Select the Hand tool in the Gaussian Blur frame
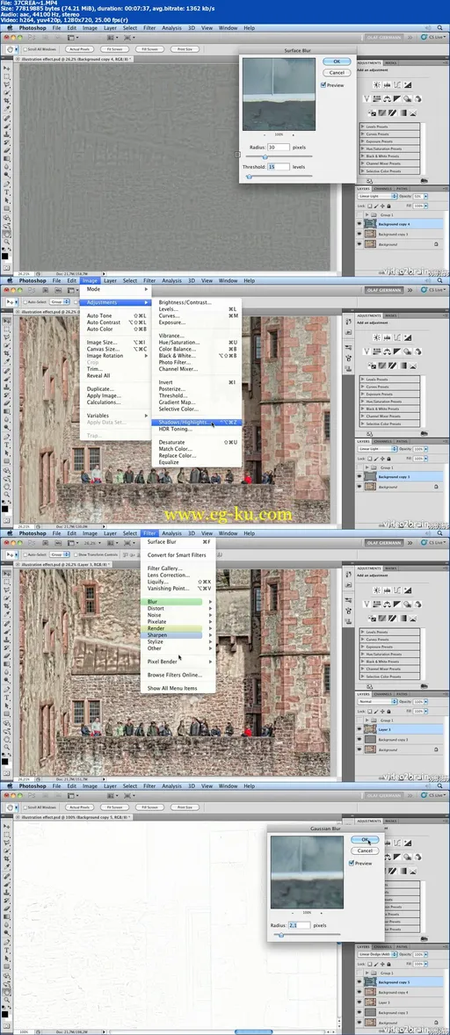 coord(7,992)
